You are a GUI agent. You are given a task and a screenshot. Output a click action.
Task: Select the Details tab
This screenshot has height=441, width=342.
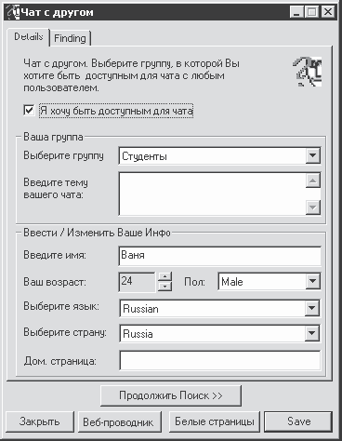click(x=28, y=37)
